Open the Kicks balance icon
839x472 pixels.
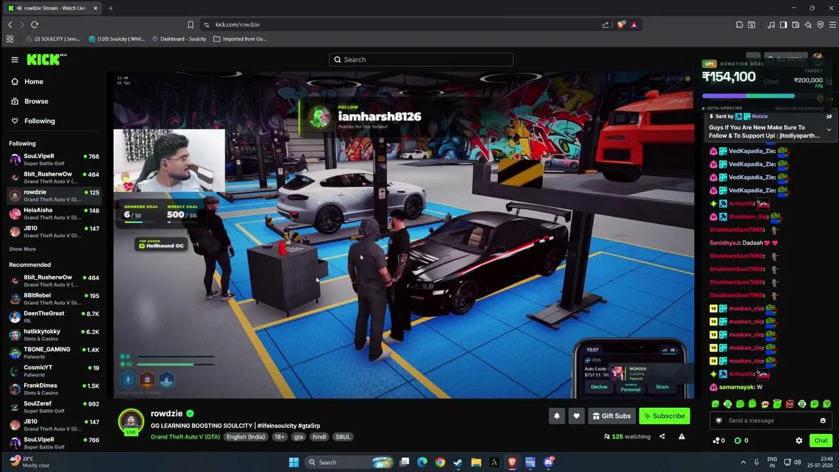click(741, 441)
